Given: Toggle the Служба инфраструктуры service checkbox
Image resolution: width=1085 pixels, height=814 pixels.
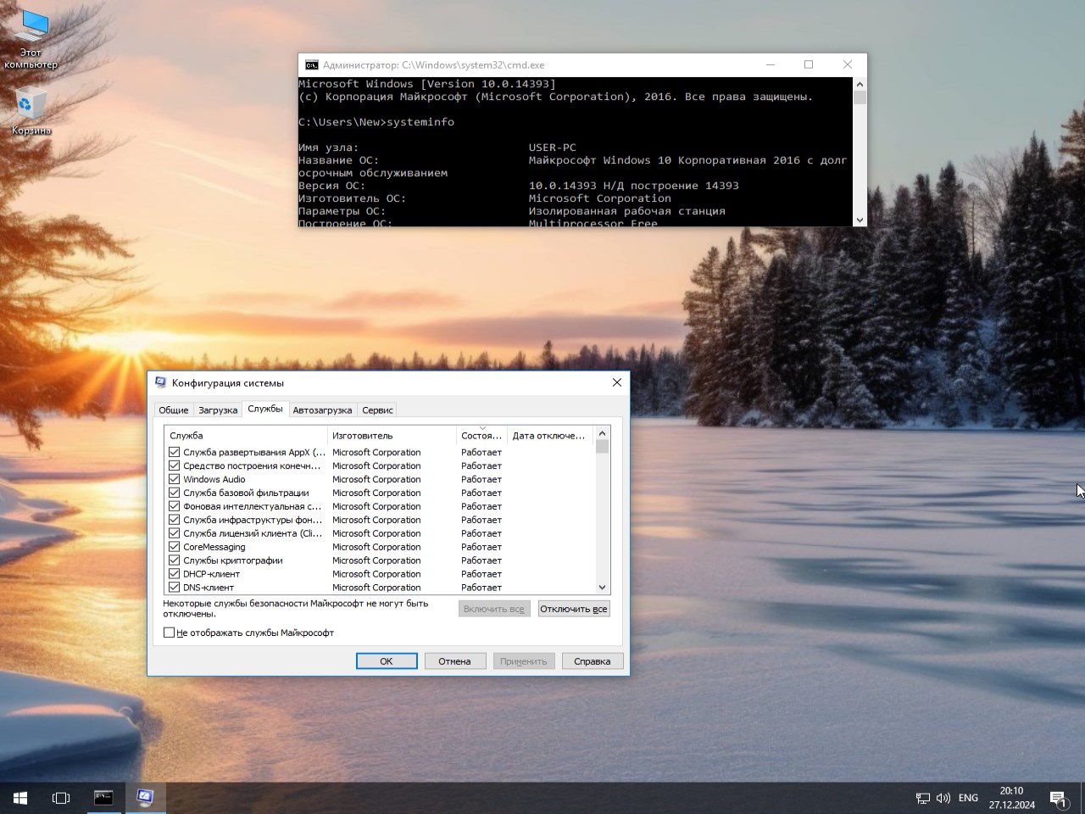Looking at the screenshot, I should (x=174, y=520).
